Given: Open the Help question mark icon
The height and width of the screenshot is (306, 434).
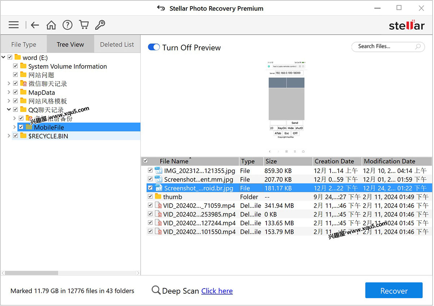Looking at the screenshot, I should click(x=68, y=25).
